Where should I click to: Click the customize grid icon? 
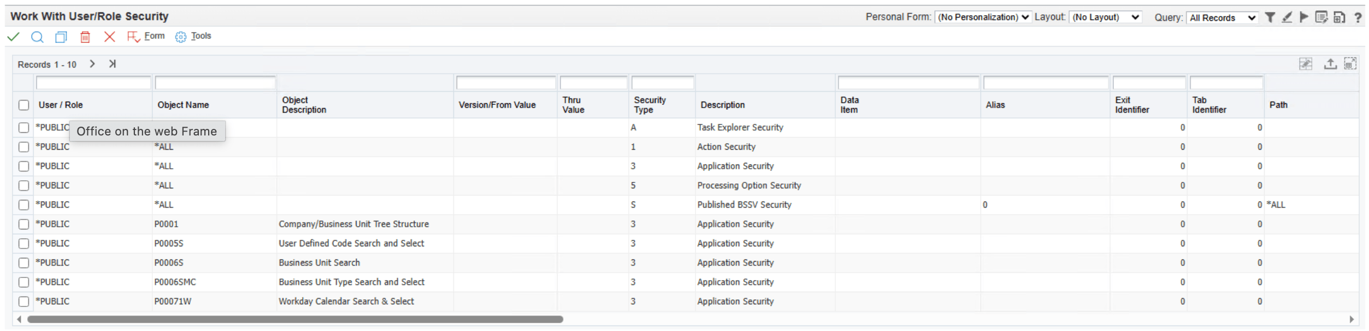[1306, 64]
